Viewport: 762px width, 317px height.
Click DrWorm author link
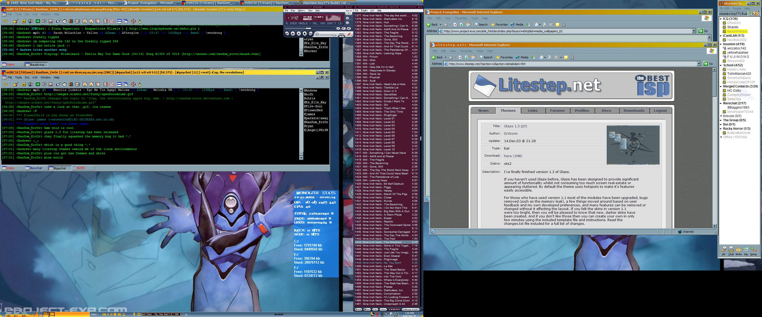tap(511, 133)
